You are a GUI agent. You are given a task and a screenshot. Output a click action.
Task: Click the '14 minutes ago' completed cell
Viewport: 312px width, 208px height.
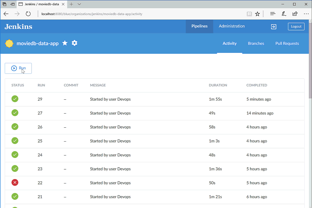coord(260,113)
